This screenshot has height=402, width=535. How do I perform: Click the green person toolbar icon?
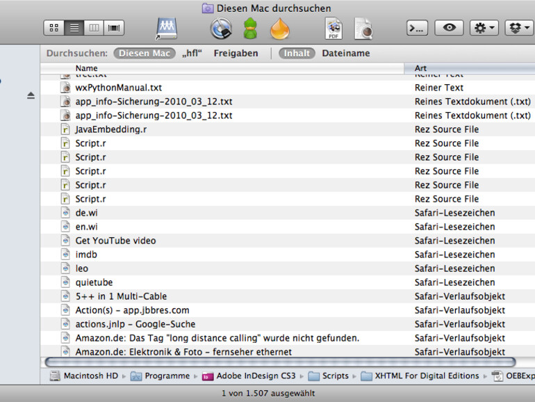tap(250, 29)
